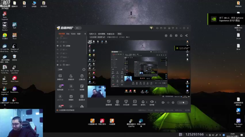
Task: Open the hamburger menu in the title bar
Action: [x=177, y=28]
